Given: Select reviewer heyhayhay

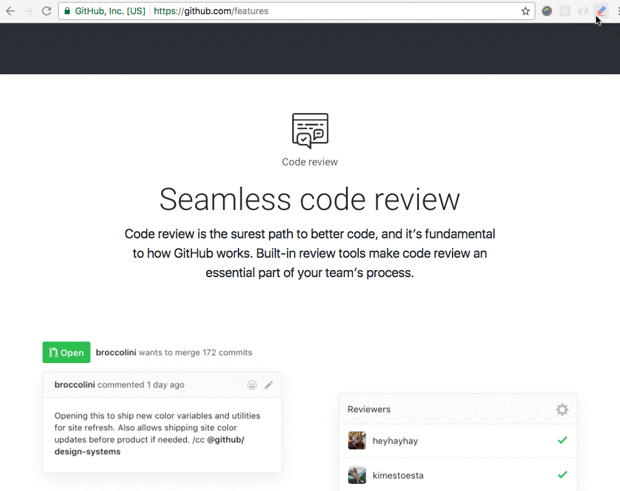Looking at the screenshot, I should pyautogui.click(x=395, y=441).
